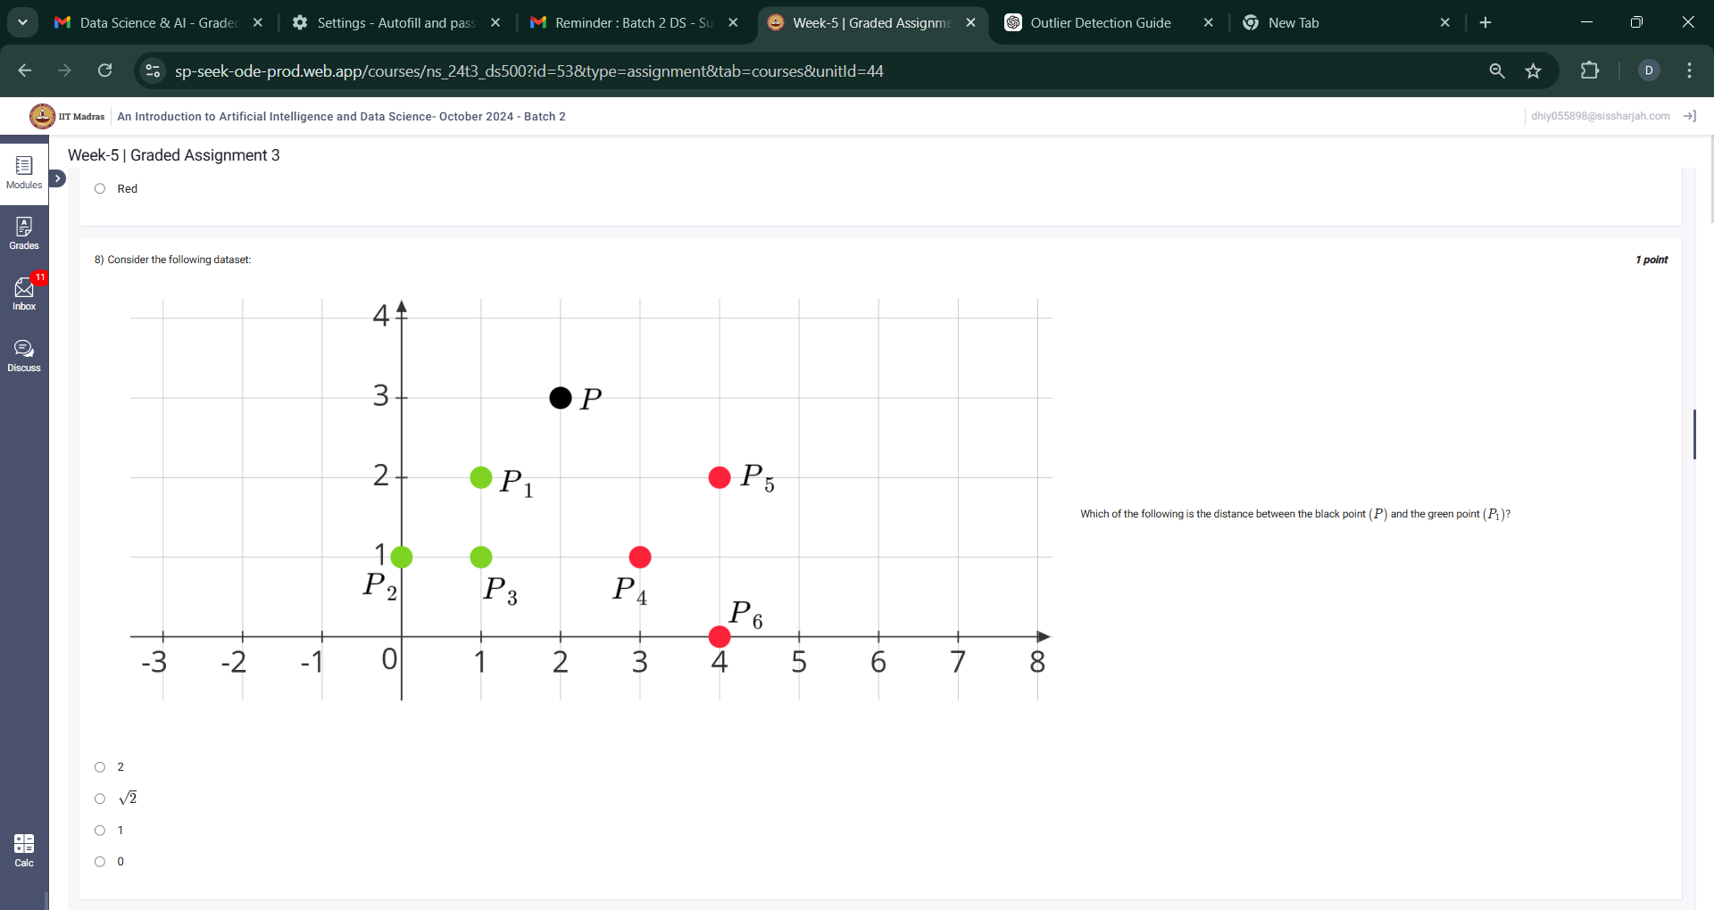Viewport: 1714px width, 910px height.
Task: Click the page vertical scrollbar thumb
Action: click(x=1694, y=434)
